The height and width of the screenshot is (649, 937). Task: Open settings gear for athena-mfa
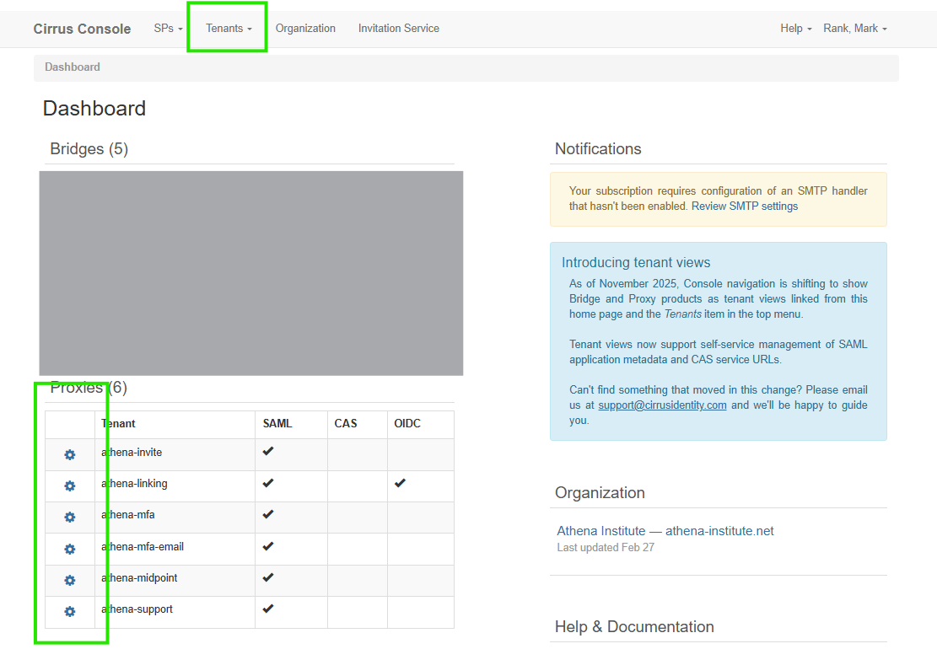coord(70,518)
